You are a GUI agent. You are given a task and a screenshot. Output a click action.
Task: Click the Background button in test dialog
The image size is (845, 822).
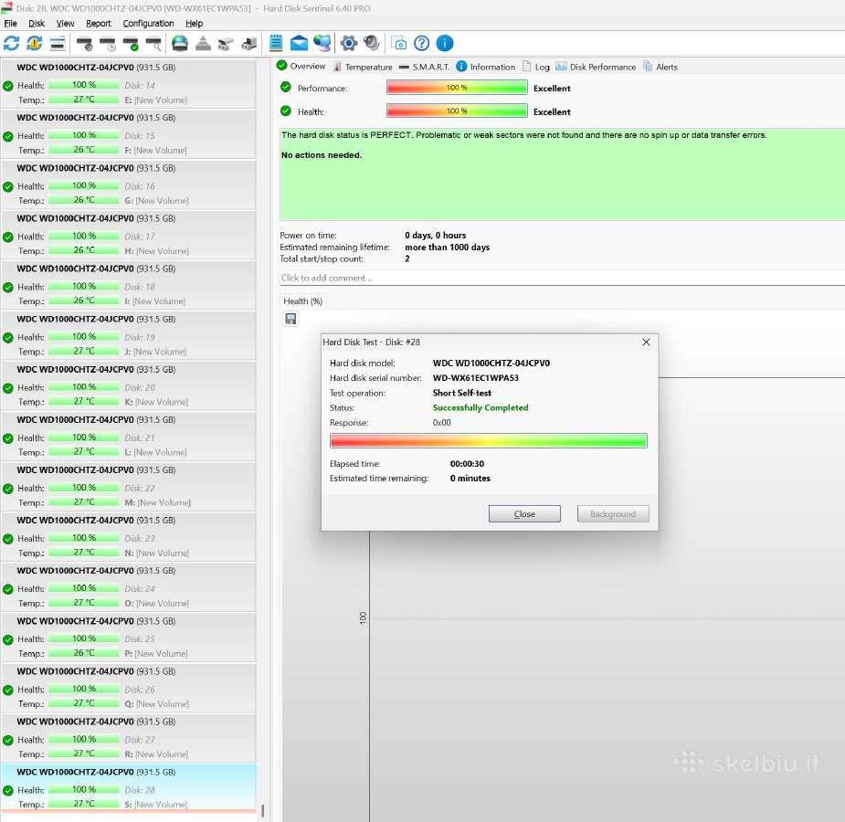point(613,514)
